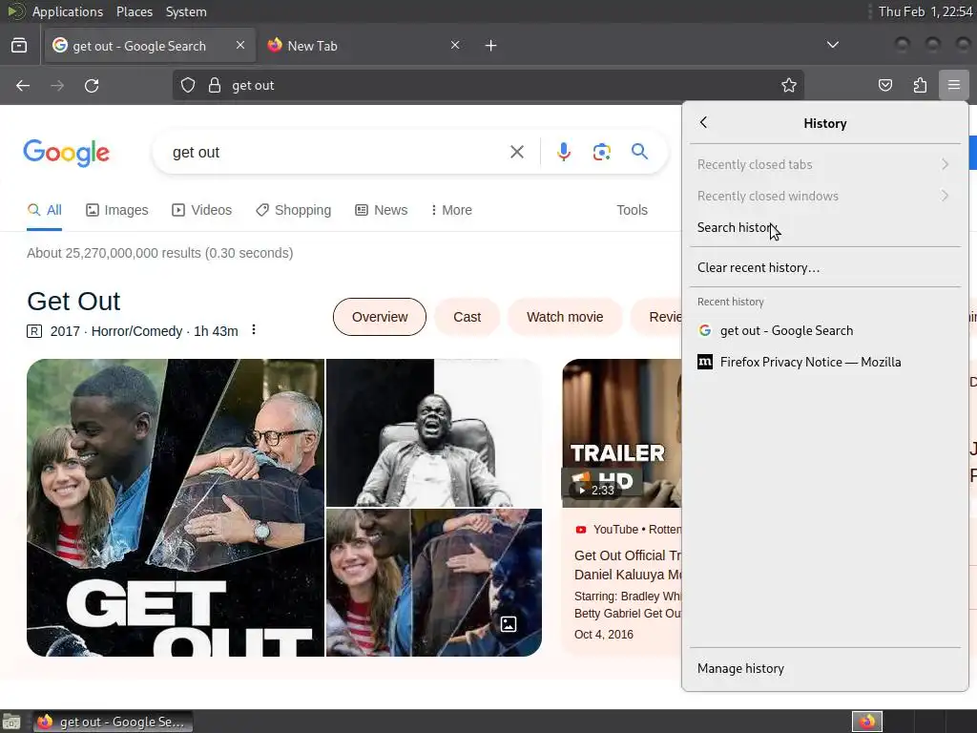This screenshot has width=977, height=733.
Task: Expand Recently closed tabs submenu
Action: click(x=825, y=164)
